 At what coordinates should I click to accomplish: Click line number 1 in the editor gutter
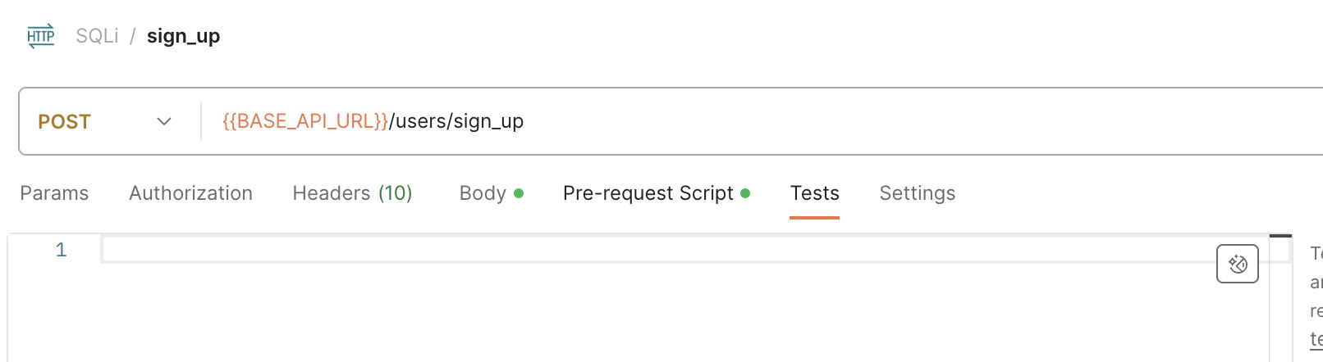[x=61, y=250]
